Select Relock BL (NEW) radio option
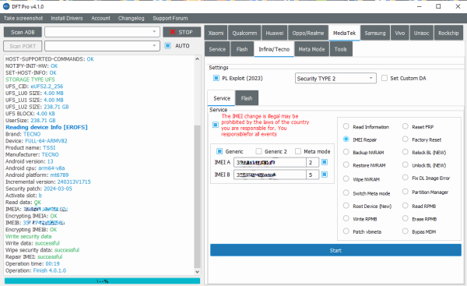 click(x=405, y=152)
